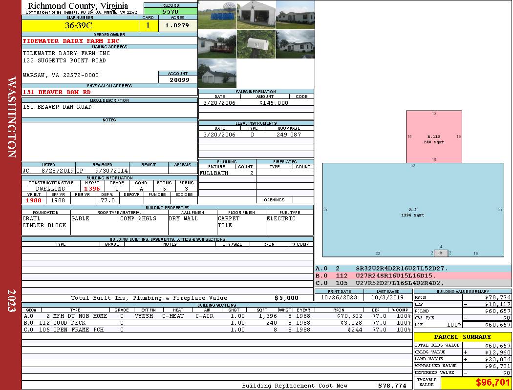Open the garage with star photo
This screenshot has width=513, height=390.
click(x=256, y=15)
